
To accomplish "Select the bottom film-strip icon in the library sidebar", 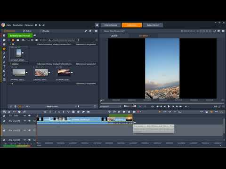I will point(4,79).
